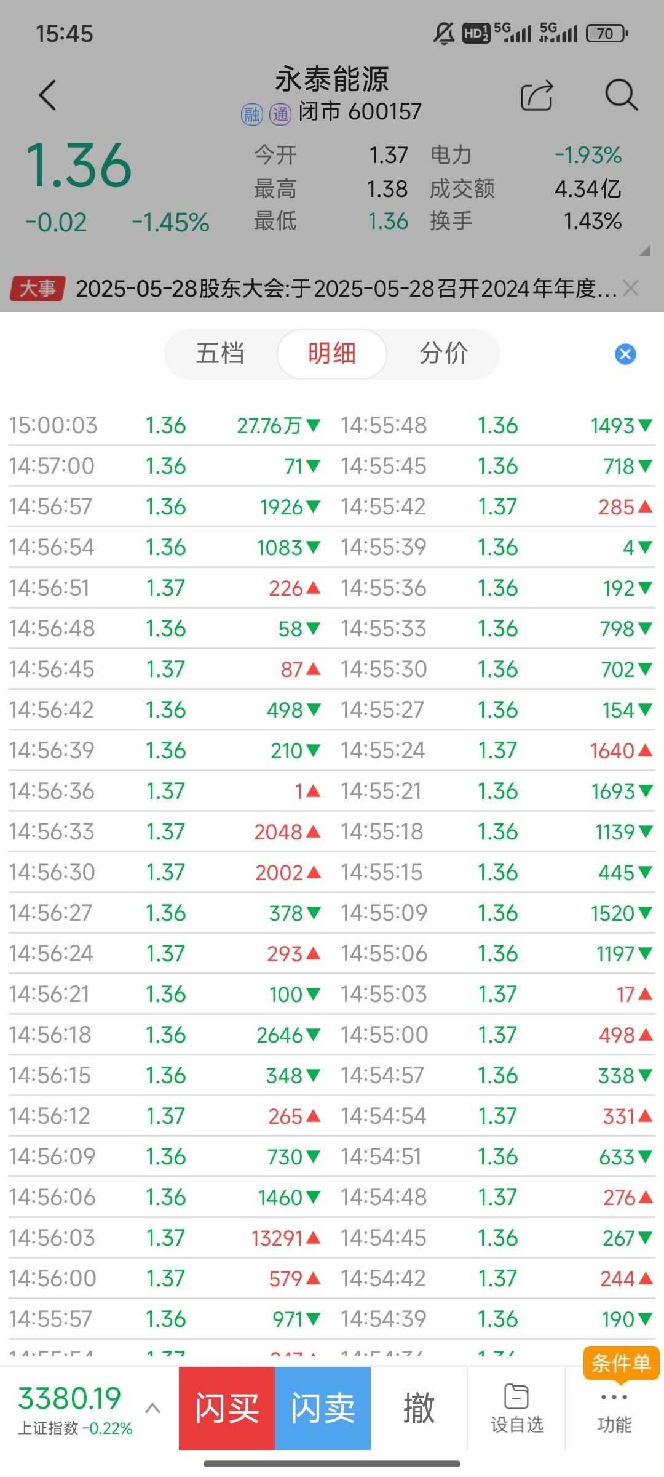
Task: Close the trade detail panel with blue X
Action: coord(625,354)
